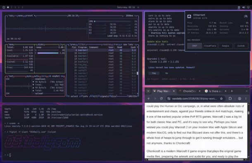View site information icon in address bar
The image size is (252, 163).
tap(169, 99)
